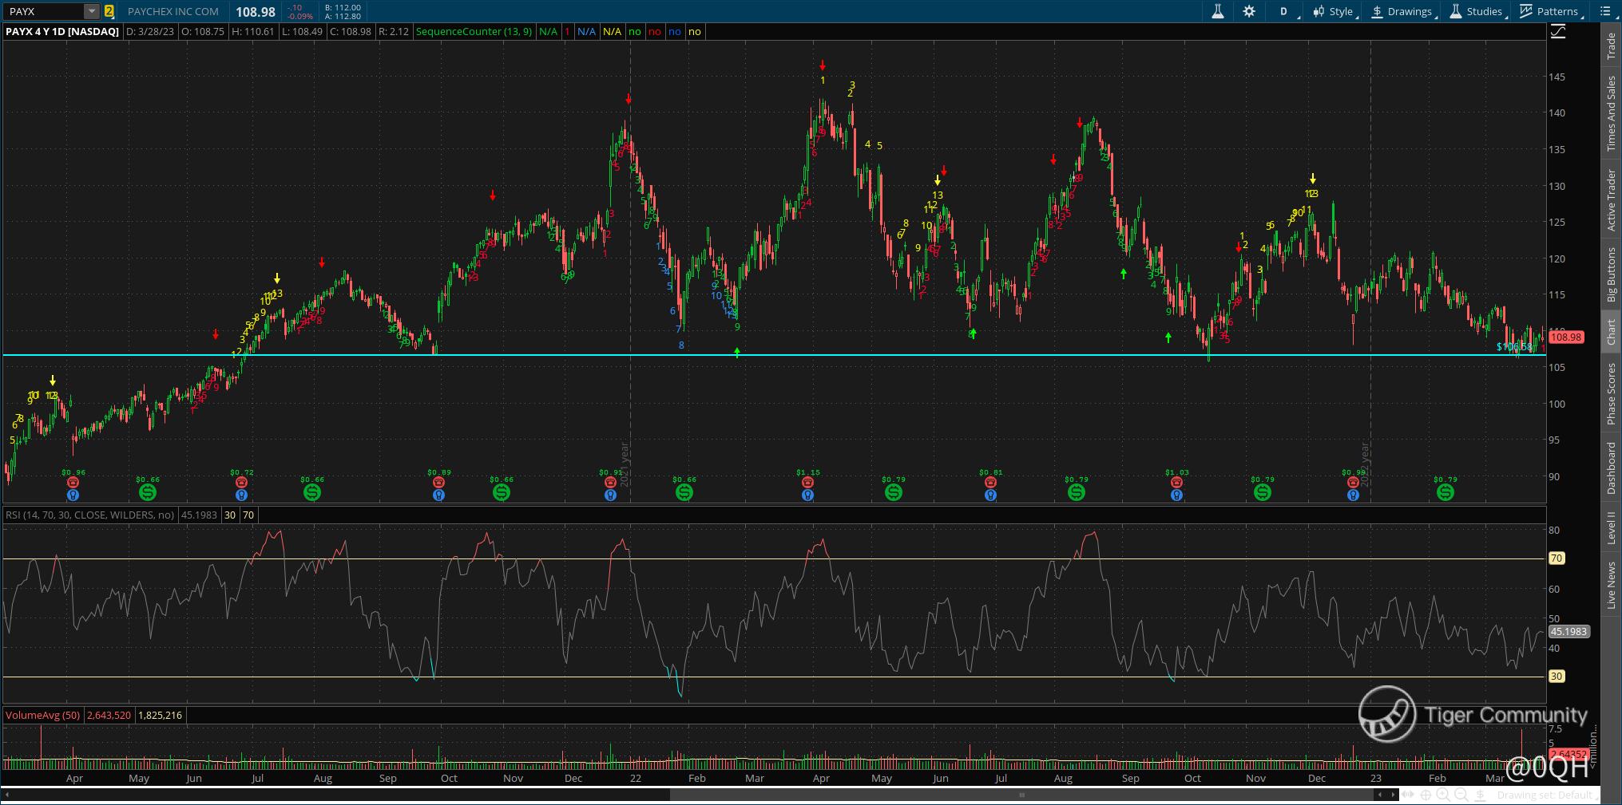Viewport: 1622px width, 805px height.
Task: Click the zoom in magnifier icon
Action: click(1443, 795)
